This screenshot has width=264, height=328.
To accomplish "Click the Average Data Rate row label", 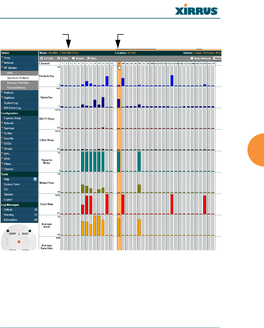I will pos(47,247).
